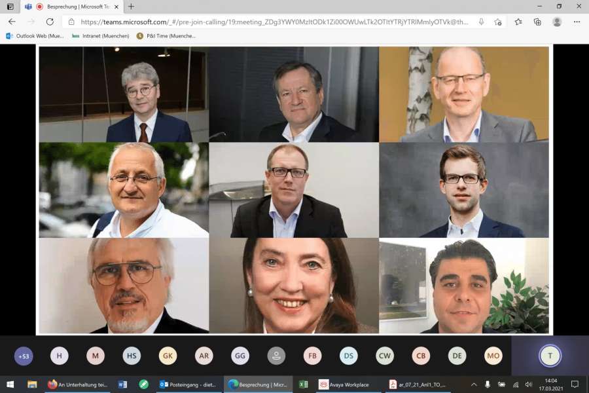Screen dimensions: 589x393
Task: Open the Intranet (Muenchen) bookmark
Action: tap(101, 36)
